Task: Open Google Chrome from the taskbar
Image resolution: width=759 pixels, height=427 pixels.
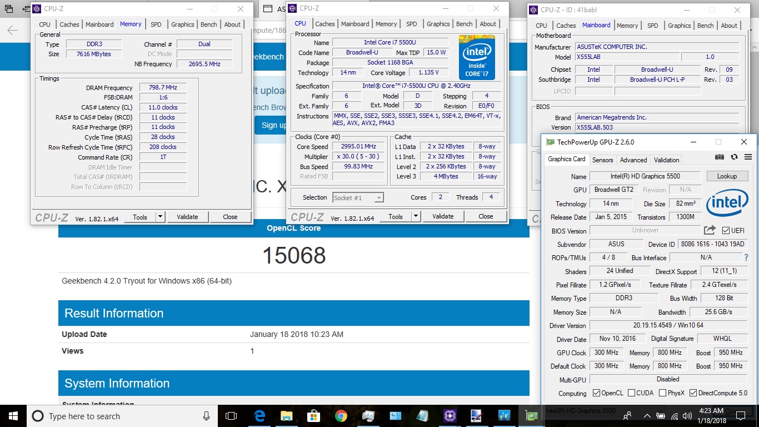Action: [x=341, y=416]
